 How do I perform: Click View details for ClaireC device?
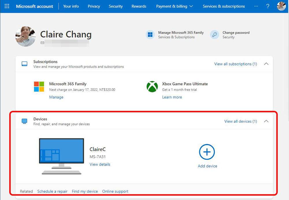[100, 164]
